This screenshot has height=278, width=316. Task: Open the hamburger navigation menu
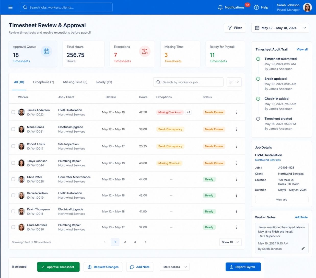pos(10,7)
